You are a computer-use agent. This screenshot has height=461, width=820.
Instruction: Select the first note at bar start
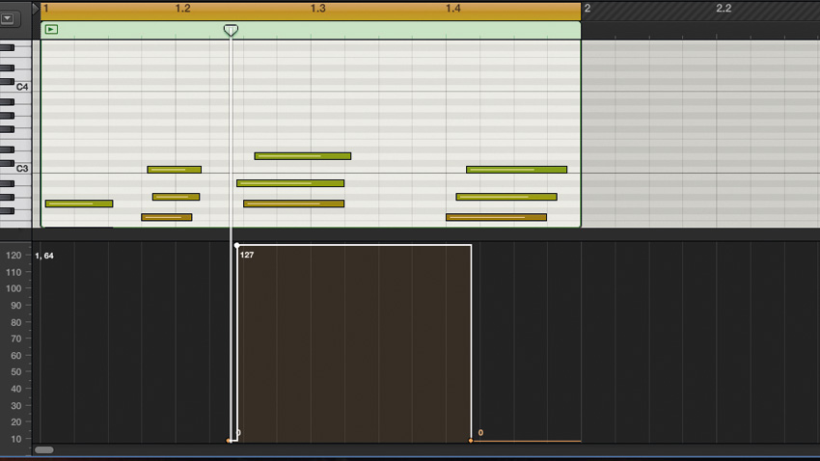[79, 203]
